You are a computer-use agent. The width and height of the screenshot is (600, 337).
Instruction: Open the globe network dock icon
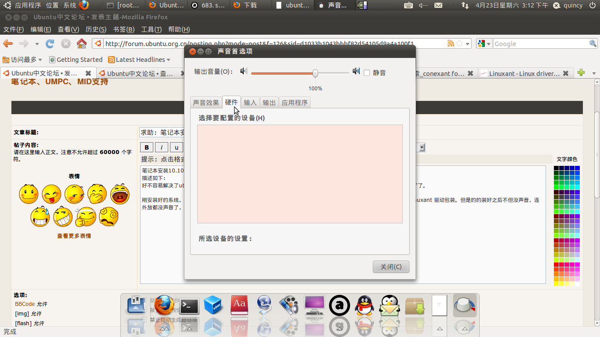[264, 305]
